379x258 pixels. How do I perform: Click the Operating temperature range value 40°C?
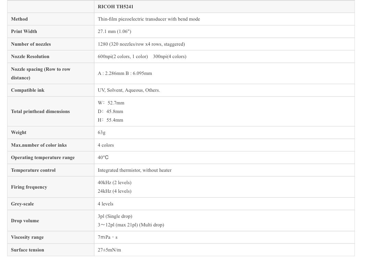point(103,157)
